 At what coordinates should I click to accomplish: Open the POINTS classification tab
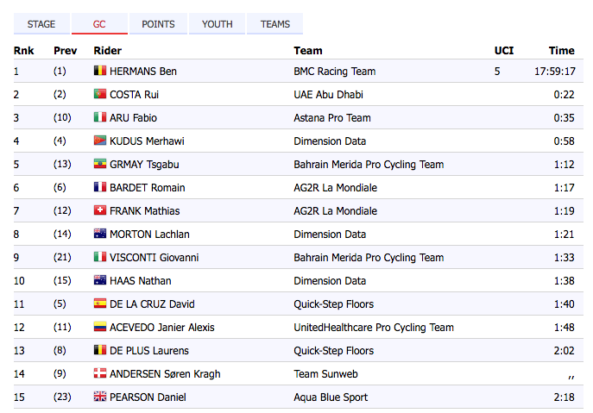pyautogui.click(x=158, y=24)
